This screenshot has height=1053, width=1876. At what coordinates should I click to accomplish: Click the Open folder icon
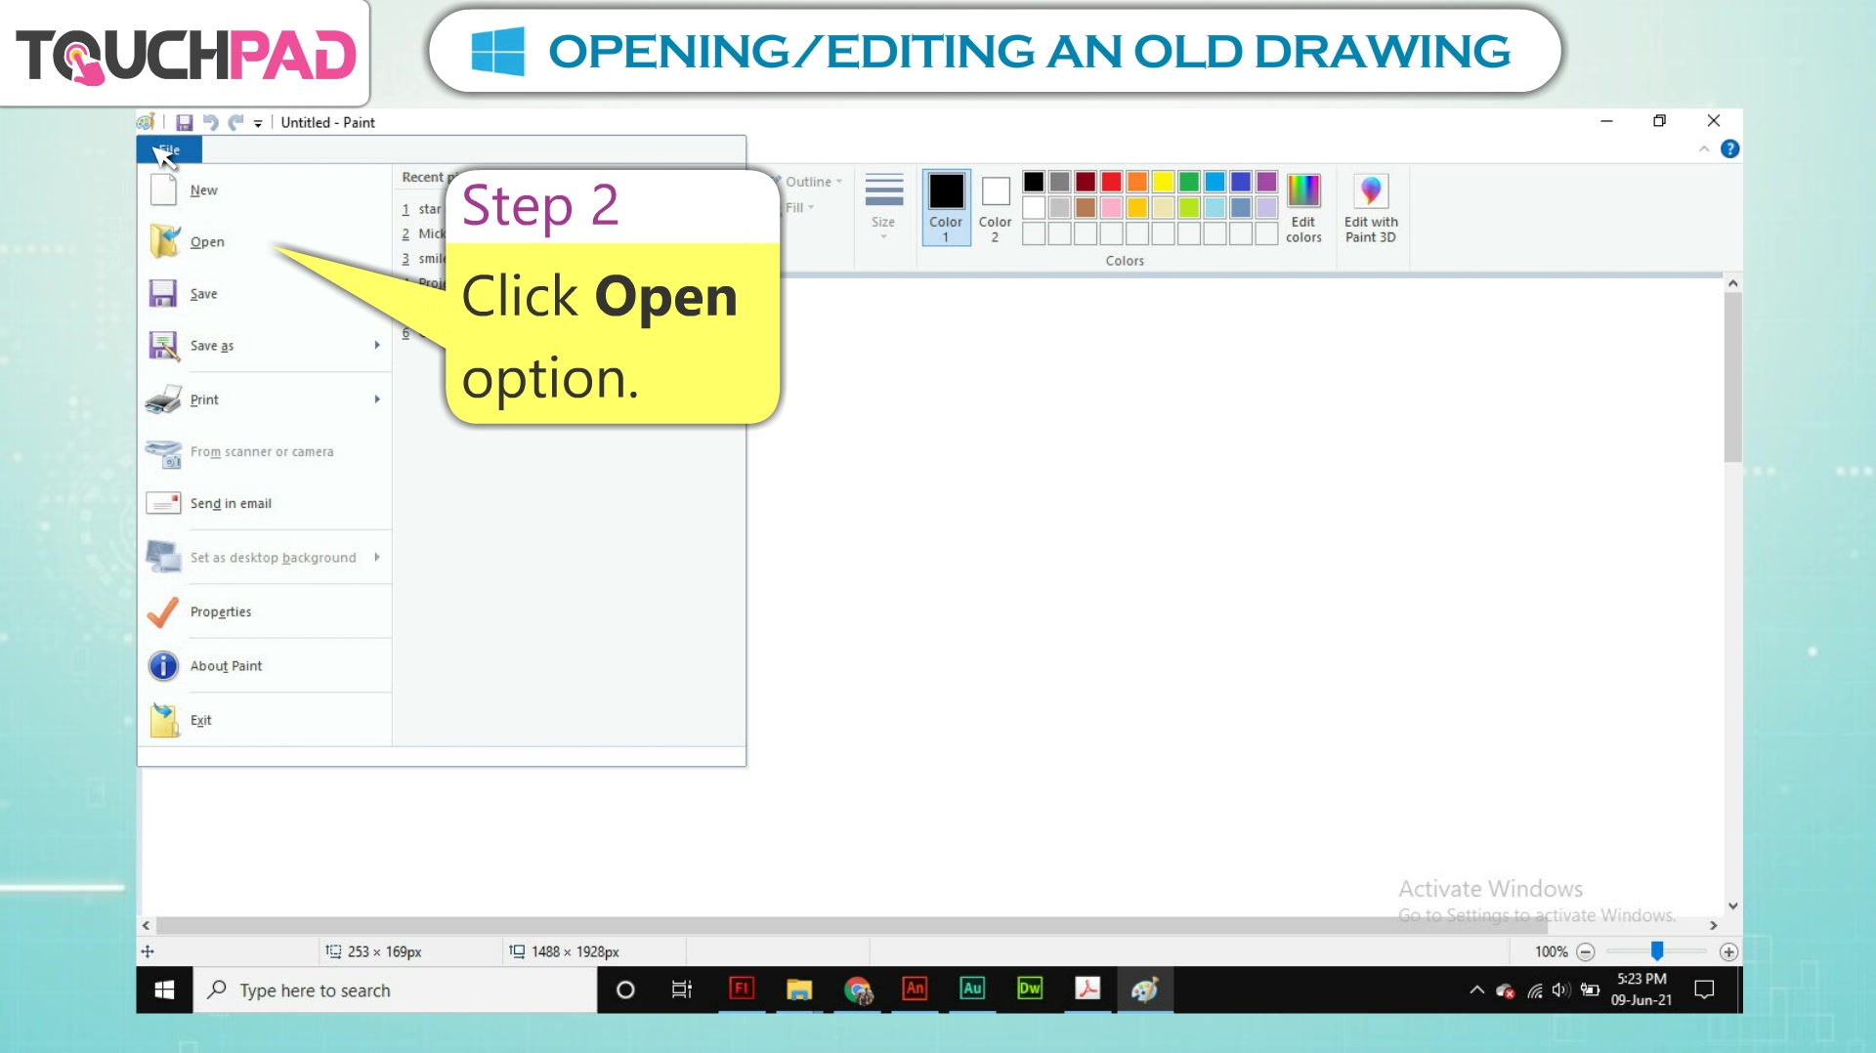tap(164, 241)
